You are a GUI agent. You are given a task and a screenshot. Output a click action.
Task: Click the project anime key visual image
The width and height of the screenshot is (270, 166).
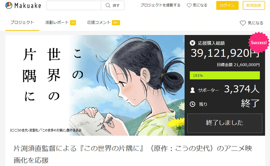95,85
